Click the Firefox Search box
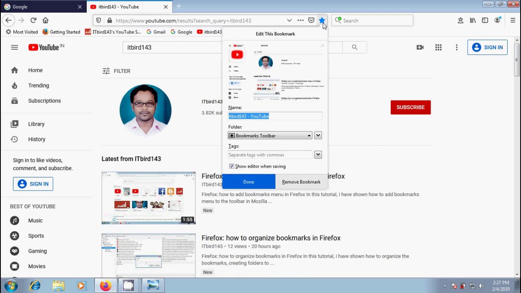 click(372, 20)
